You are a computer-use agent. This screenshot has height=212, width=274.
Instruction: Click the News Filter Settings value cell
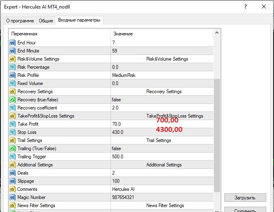tap(162, 205)
